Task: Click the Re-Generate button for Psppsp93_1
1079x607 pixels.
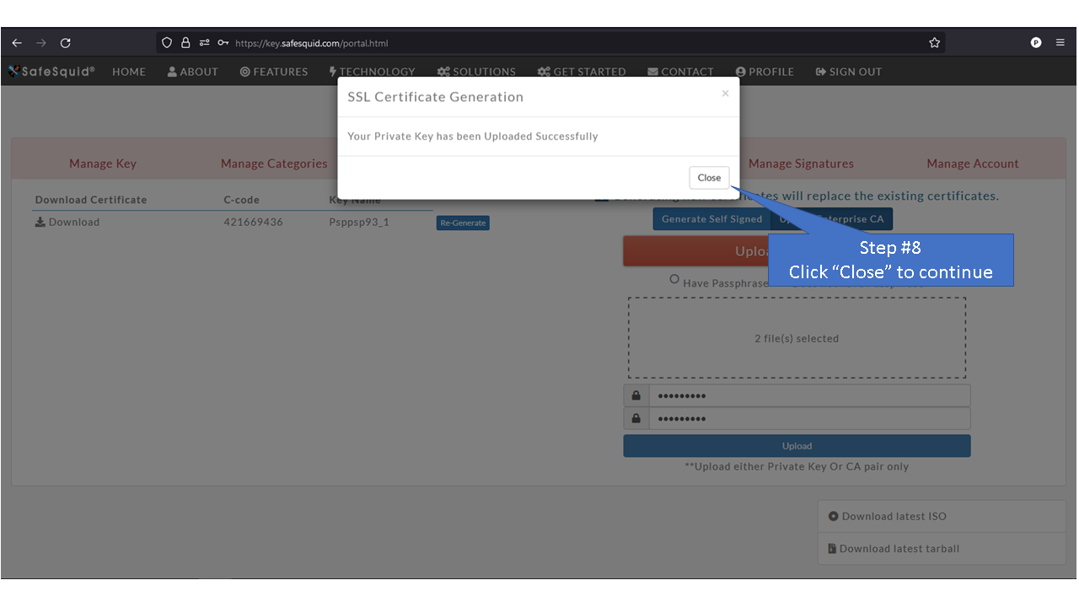Action: [462, 222]
